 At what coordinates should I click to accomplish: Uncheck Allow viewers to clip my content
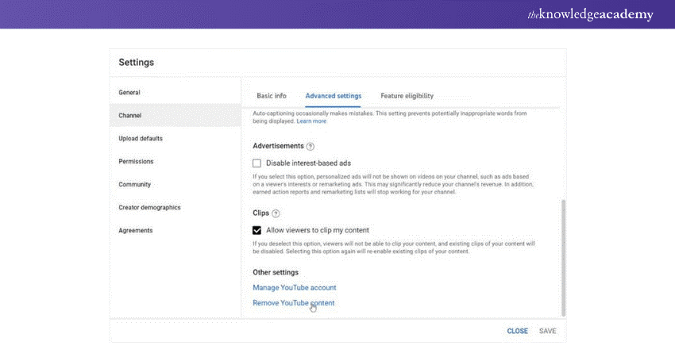(257, 230)
